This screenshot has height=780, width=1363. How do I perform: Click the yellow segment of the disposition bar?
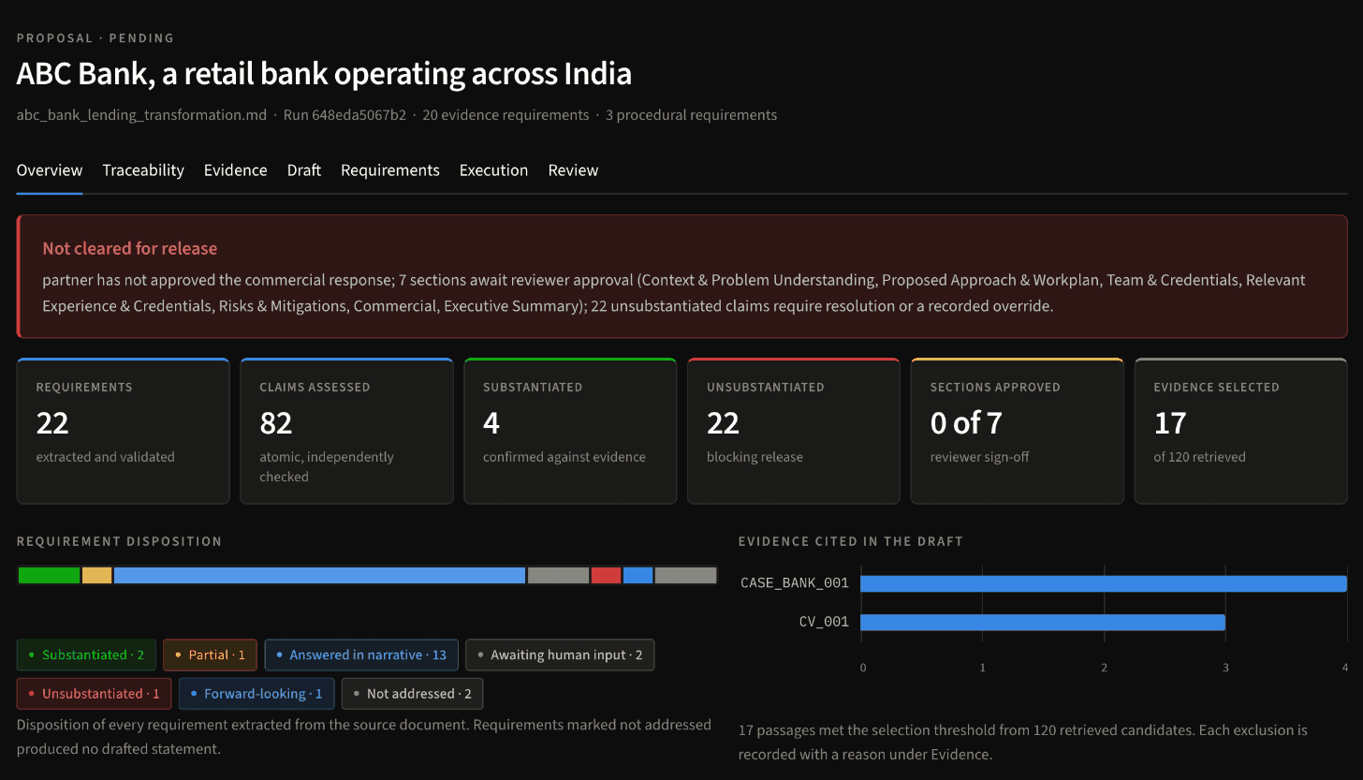[x=97, y=575]
